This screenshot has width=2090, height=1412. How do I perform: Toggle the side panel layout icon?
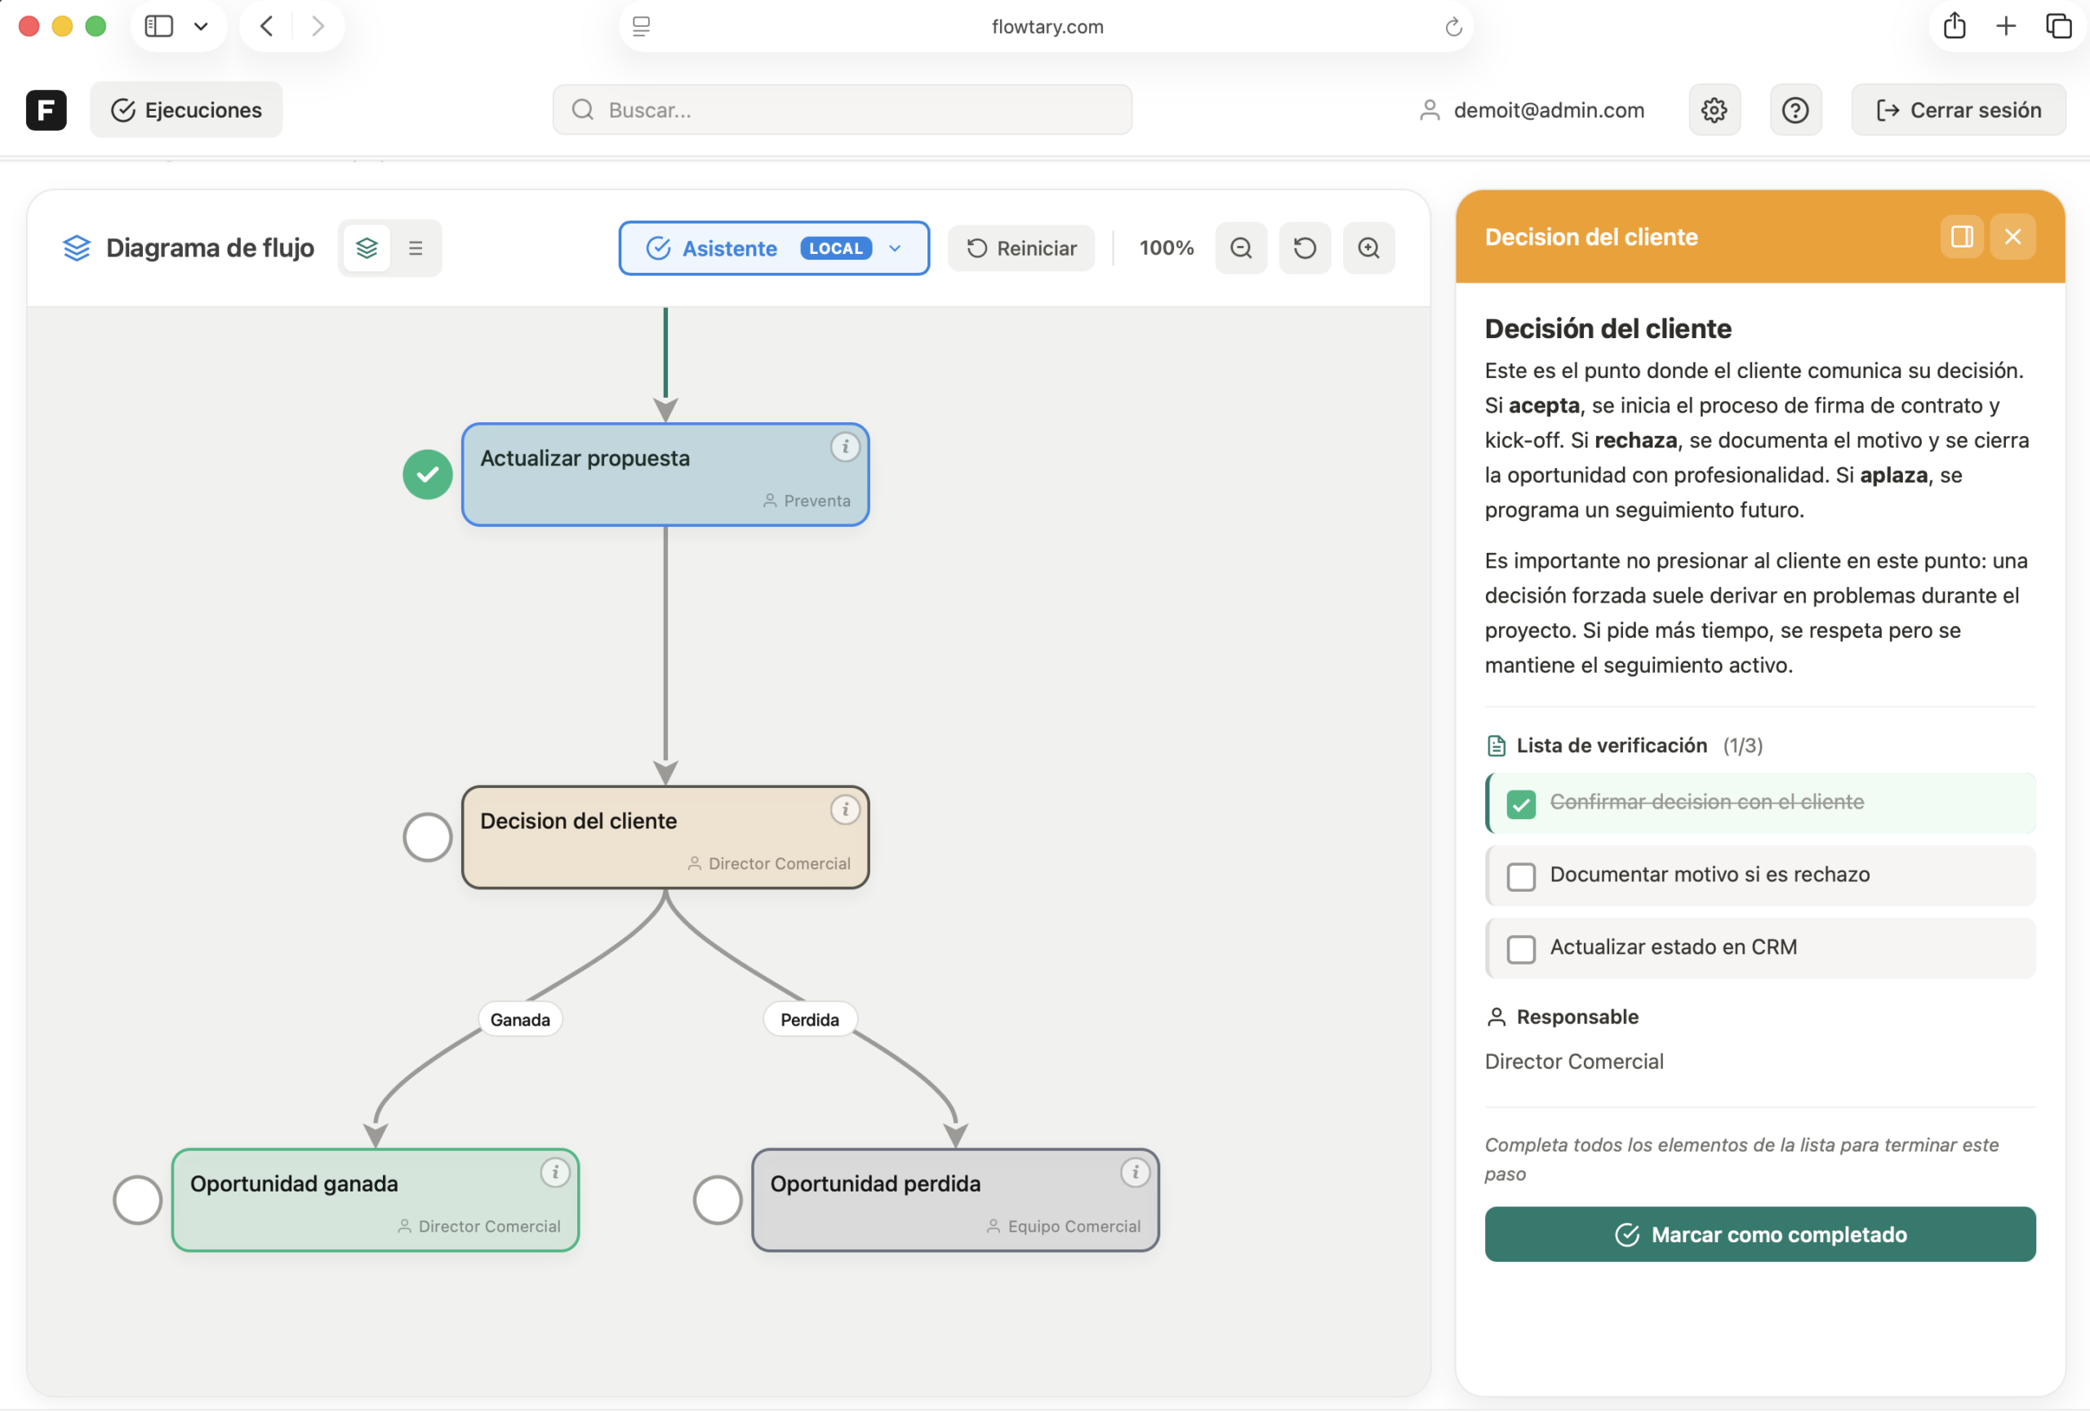click(1961, 237)
